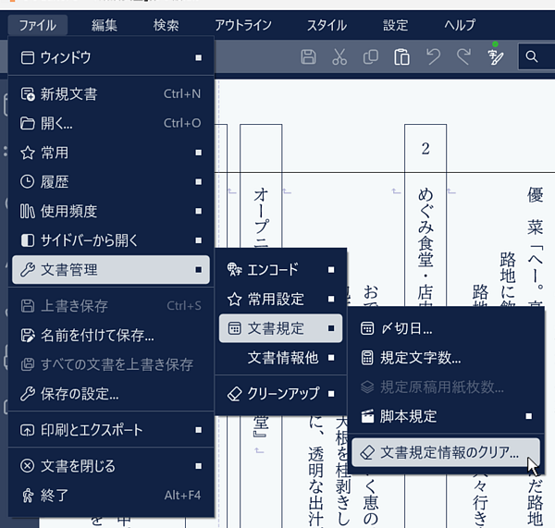The height and width of the screenshot is (528, 555).
Task: Click the calculator icon beside 規定文字数
Action: [367, 358]
